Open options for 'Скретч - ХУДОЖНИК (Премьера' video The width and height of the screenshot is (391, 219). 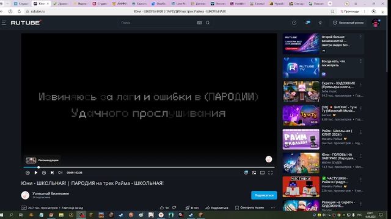pos(361,85)
